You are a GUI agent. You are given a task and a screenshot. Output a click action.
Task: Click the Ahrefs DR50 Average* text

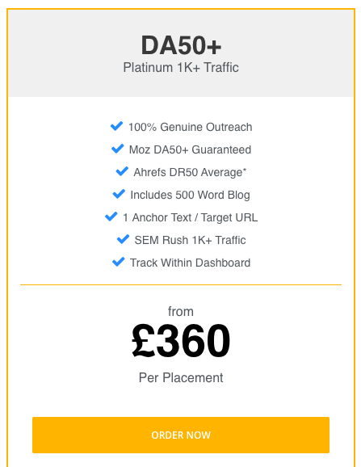pyautogui.click(x=190, y=172)
